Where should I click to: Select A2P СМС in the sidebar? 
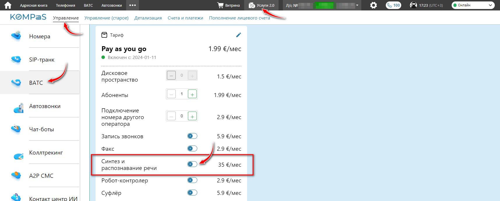[41, 176]
